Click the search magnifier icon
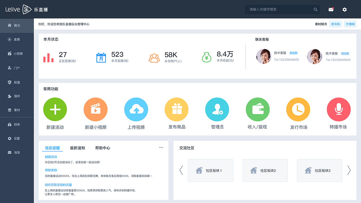361x203 pixels. (x=316, y=10)
